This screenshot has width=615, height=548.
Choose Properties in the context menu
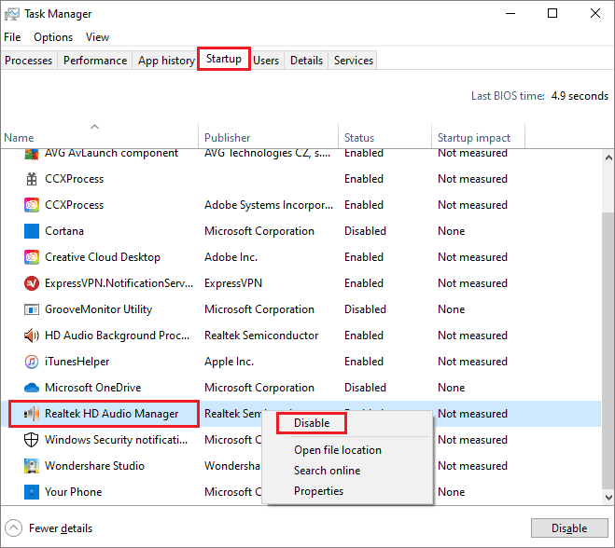click(318, 491)
